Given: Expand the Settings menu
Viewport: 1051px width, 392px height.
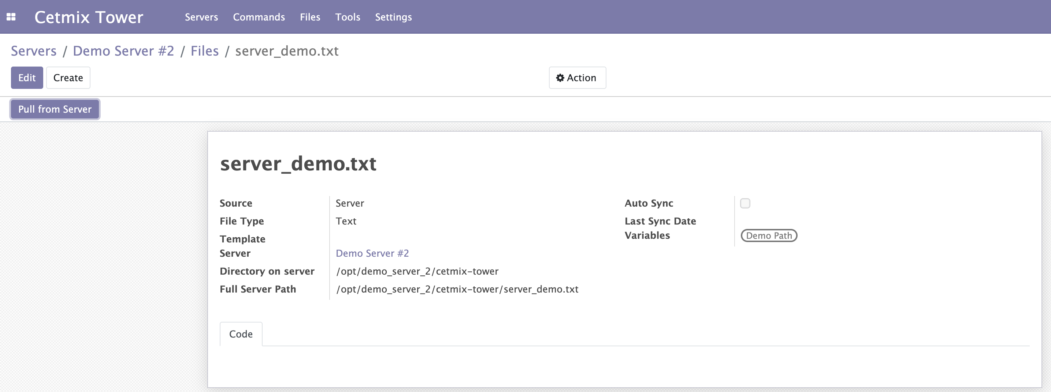Looking at the screenshot, I should pos(393,17).
